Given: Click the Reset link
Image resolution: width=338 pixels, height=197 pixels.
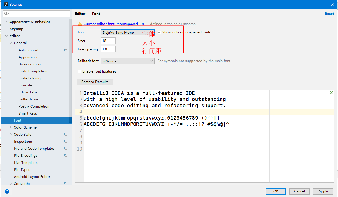Looking at the screenshot, I should coord(329,14).
